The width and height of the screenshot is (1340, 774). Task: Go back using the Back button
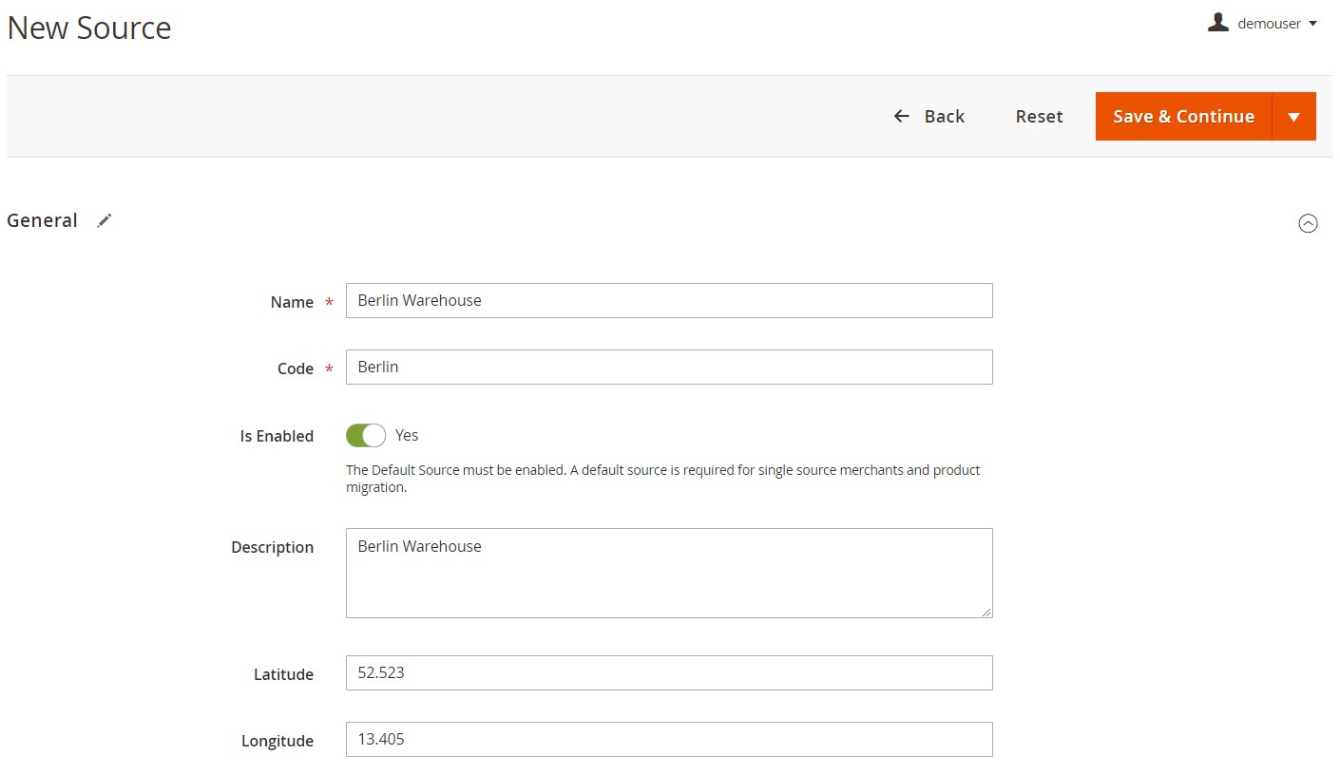929,116
